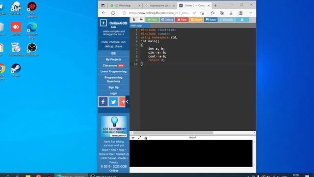Open the Credits footer link
The height and width of the screenshot is (177, 314).
coord(122,158)
